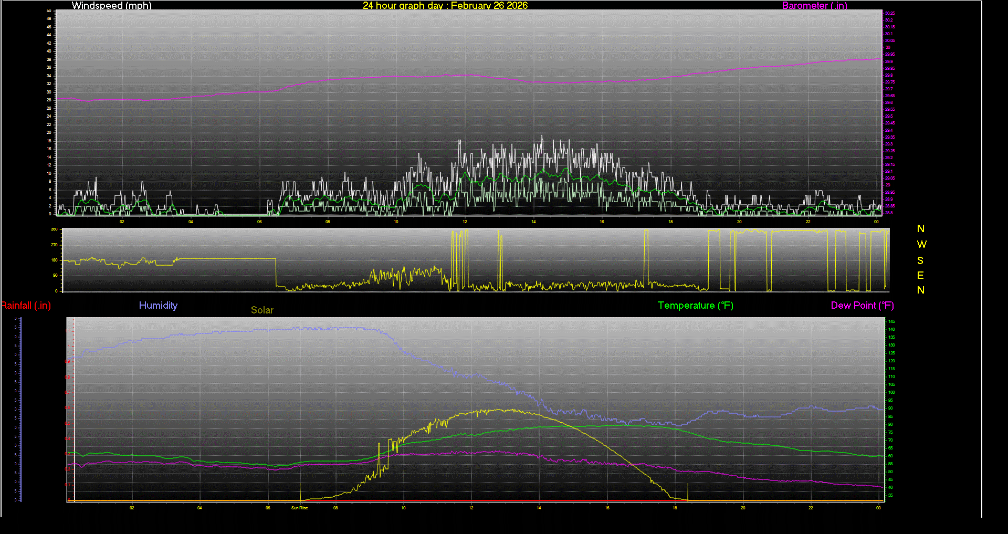Click the Windspeed (mph) label
1008x534 pixels.
click(x=111, y=6)
